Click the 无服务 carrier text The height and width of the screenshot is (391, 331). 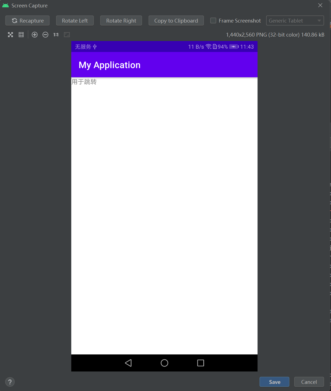point(83,47)
